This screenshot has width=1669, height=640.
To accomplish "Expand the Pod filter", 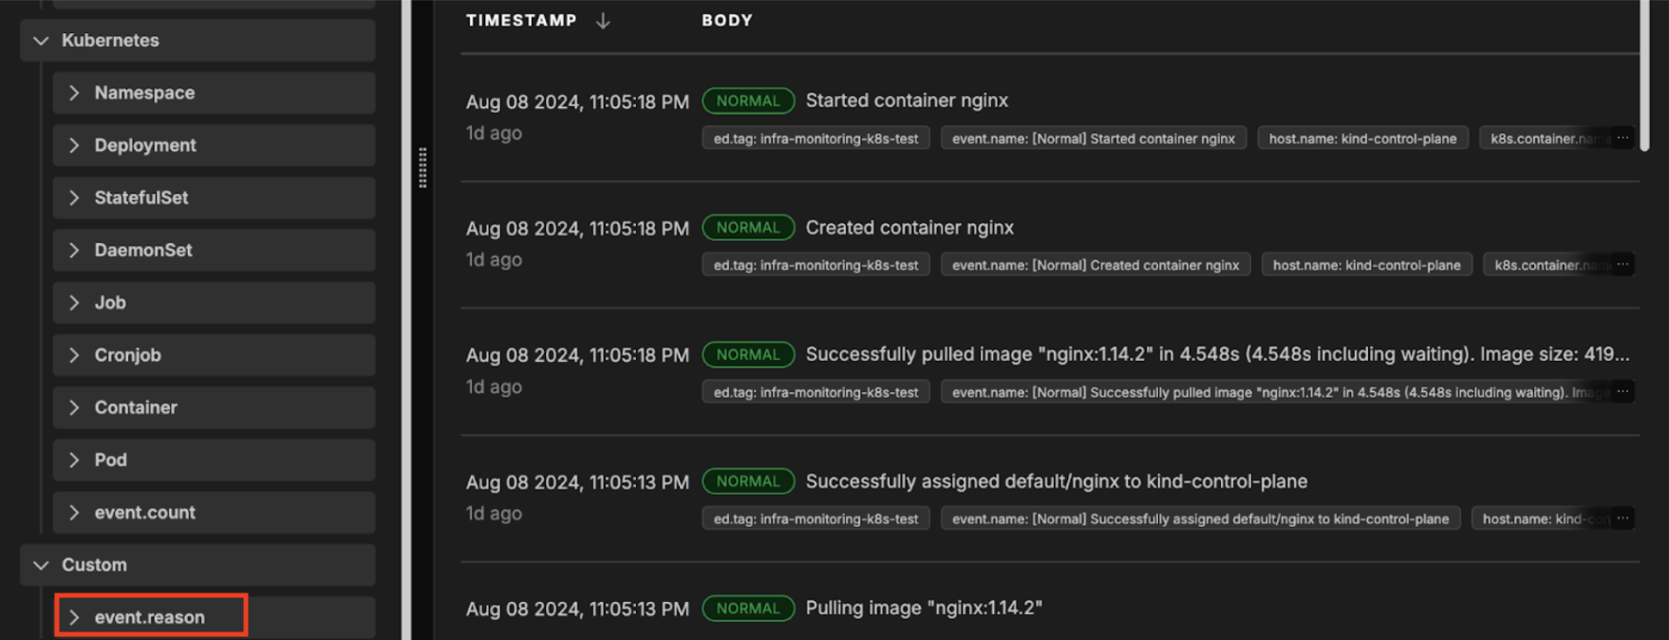I will (x=74, y=460).
